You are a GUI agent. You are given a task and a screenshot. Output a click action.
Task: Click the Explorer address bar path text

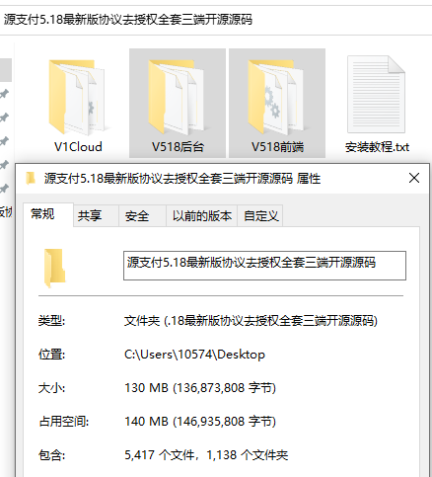pos(128,20)
